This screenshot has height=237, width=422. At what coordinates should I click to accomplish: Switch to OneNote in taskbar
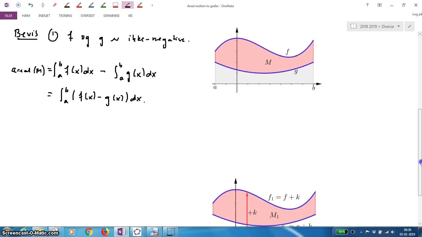coord(121,232)
